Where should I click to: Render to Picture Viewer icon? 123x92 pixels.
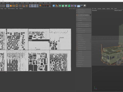click(47, 6)
